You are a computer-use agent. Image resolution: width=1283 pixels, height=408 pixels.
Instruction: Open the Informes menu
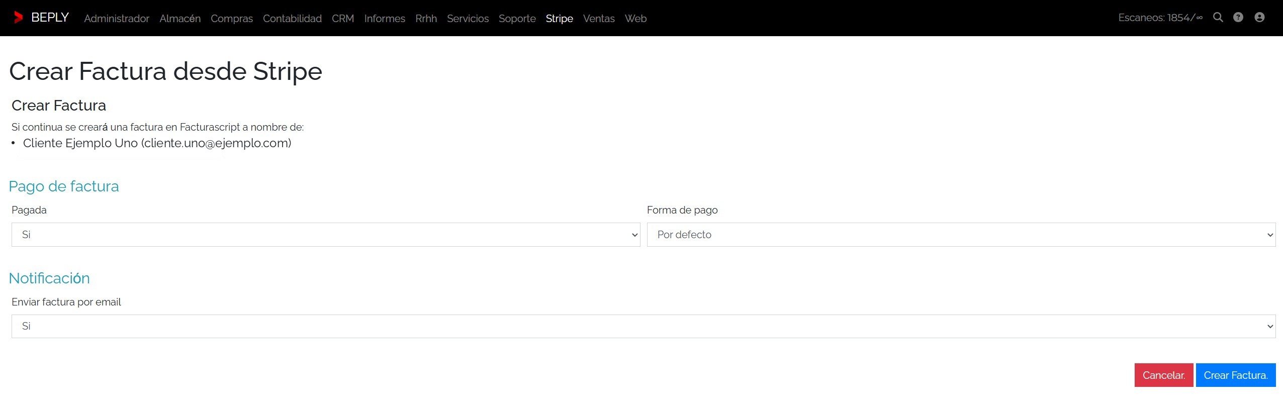pyautogui.click(x=385, y=19)
